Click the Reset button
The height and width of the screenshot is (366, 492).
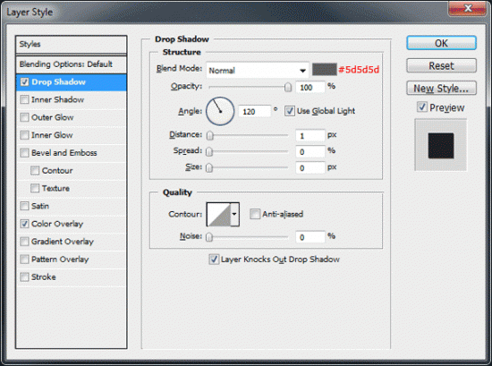(441, 66)
